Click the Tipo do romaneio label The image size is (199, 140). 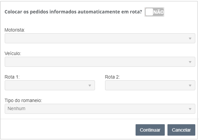23,100
